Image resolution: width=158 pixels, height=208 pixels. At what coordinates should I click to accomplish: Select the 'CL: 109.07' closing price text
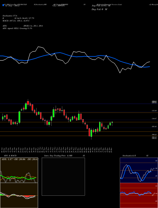pos(59,6)
